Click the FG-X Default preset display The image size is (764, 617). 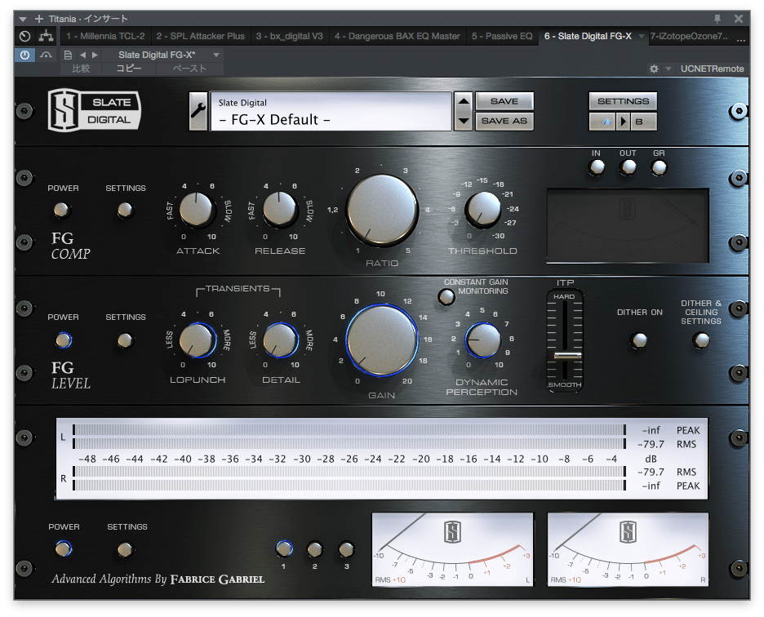pos(331,111)
